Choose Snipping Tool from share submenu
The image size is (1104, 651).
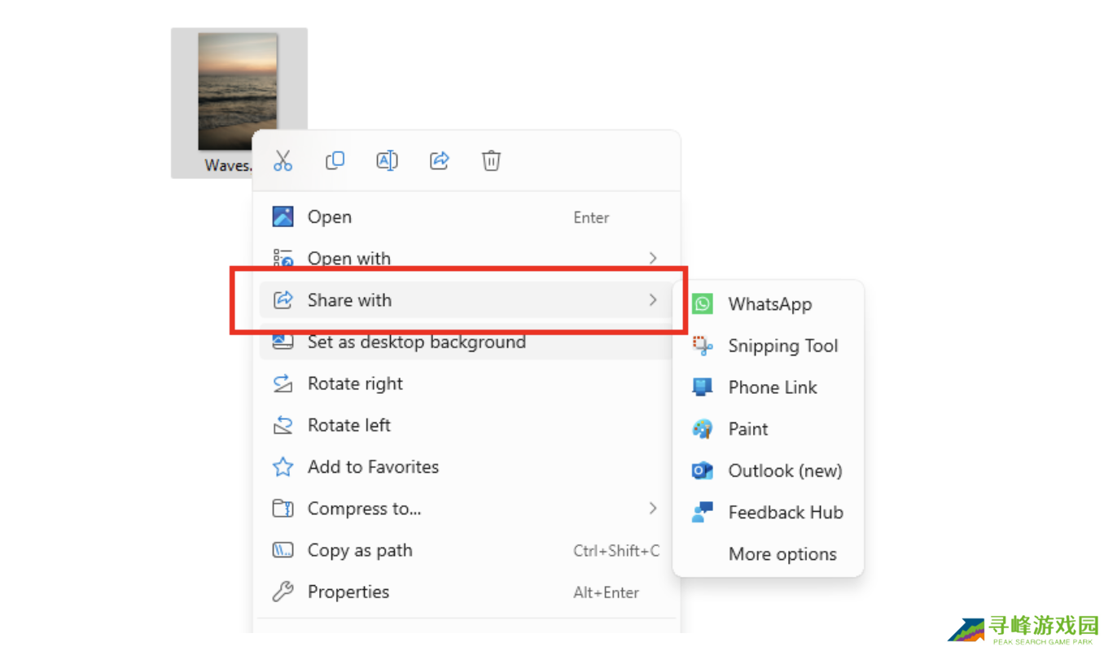[782, 346]
